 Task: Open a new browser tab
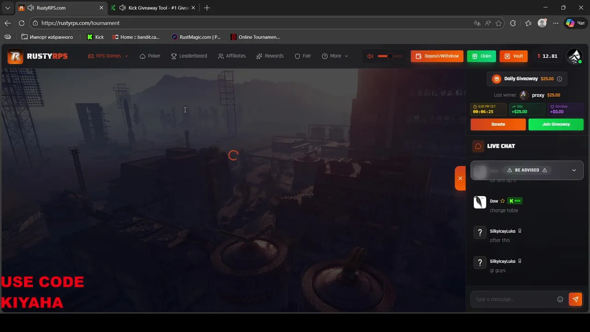pyautogui.click(x=207, y=8)
